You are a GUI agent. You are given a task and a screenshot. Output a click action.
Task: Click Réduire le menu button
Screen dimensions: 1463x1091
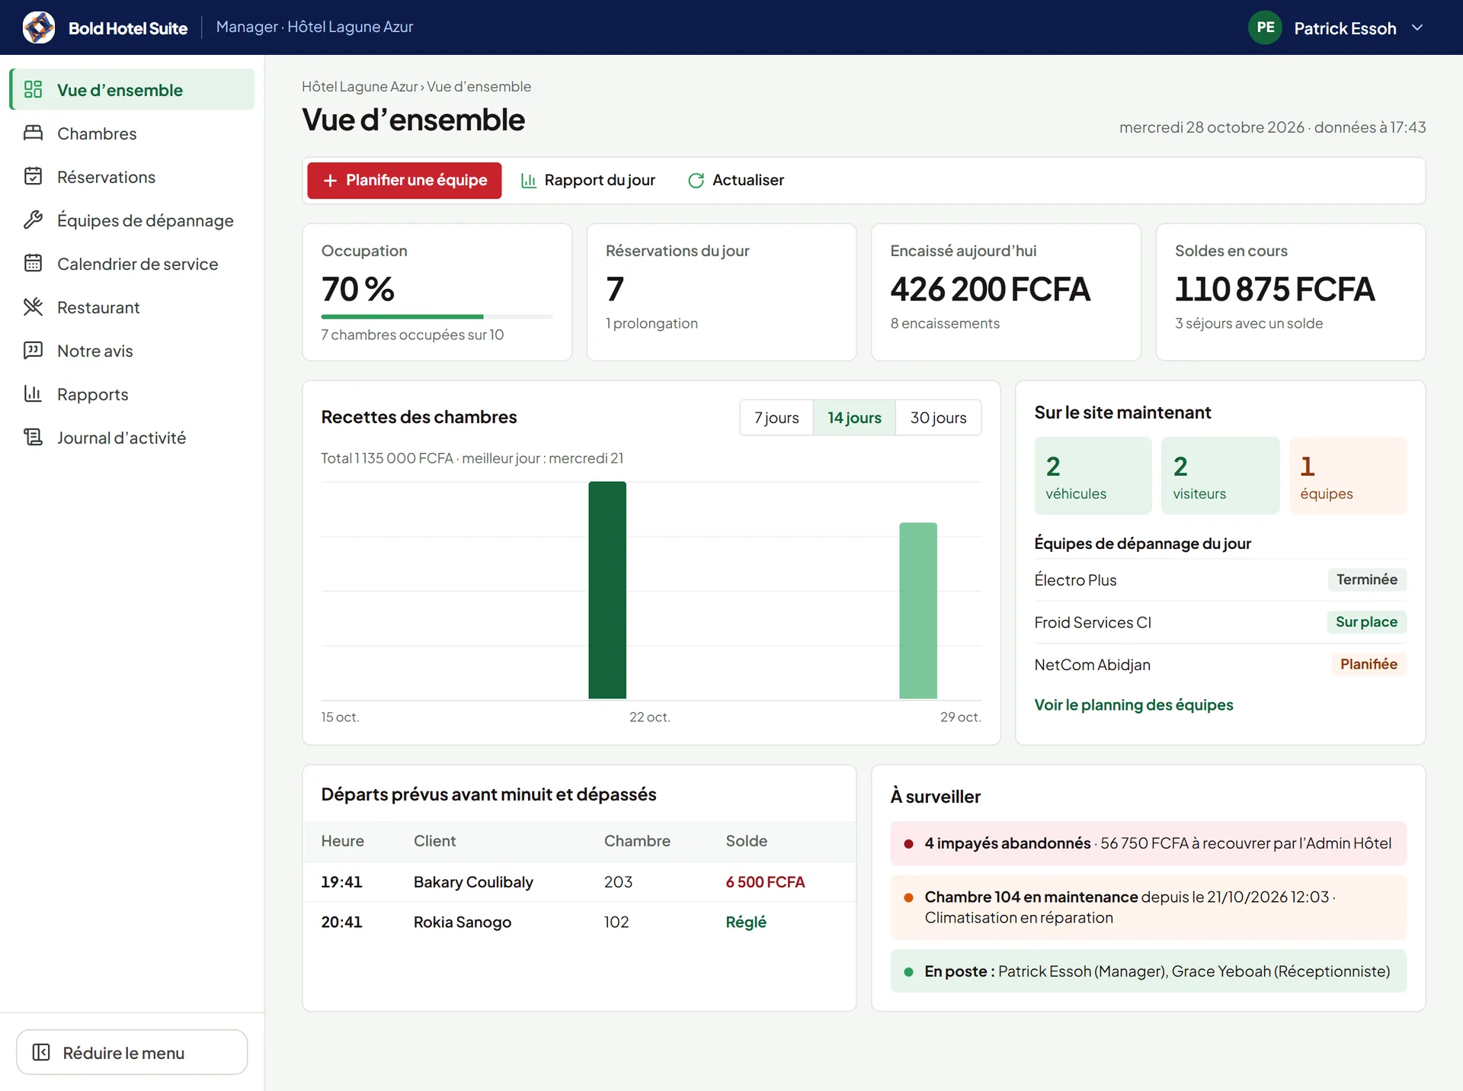132,1052
